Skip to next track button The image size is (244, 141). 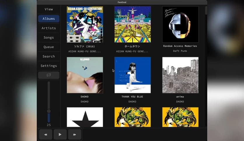coord(74,135)
